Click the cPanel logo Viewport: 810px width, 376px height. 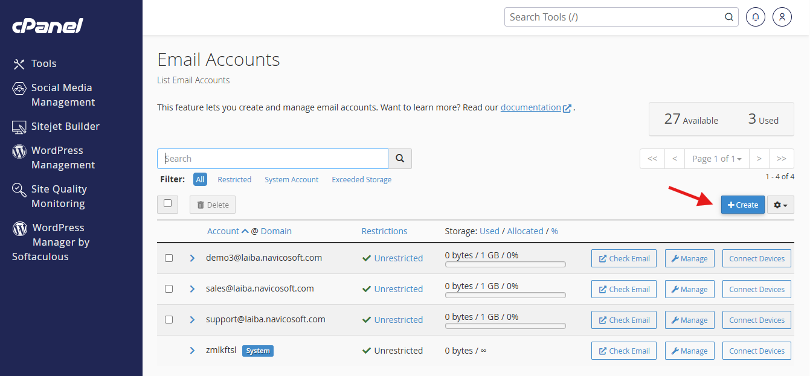pos(48,26)
